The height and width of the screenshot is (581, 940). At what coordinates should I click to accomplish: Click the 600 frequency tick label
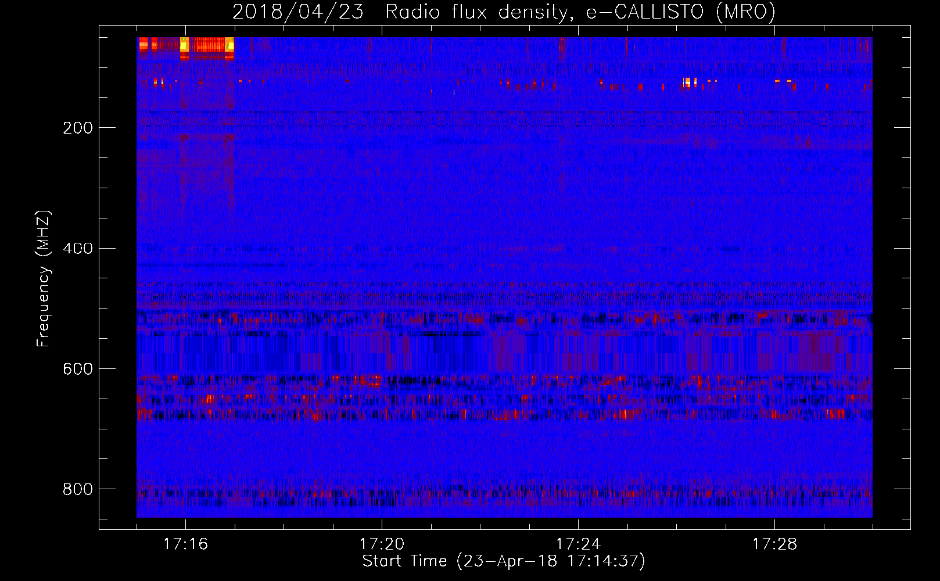[78, 370]
